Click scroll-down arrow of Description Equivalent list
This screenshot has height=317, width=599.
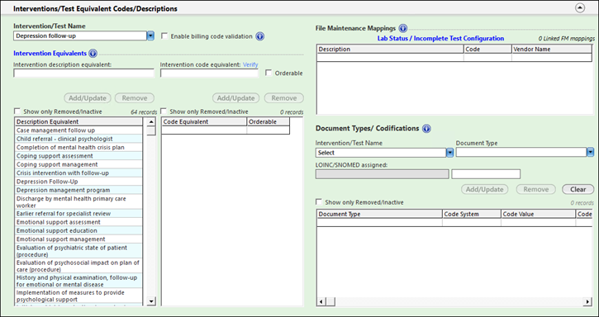tap(151, 301)
